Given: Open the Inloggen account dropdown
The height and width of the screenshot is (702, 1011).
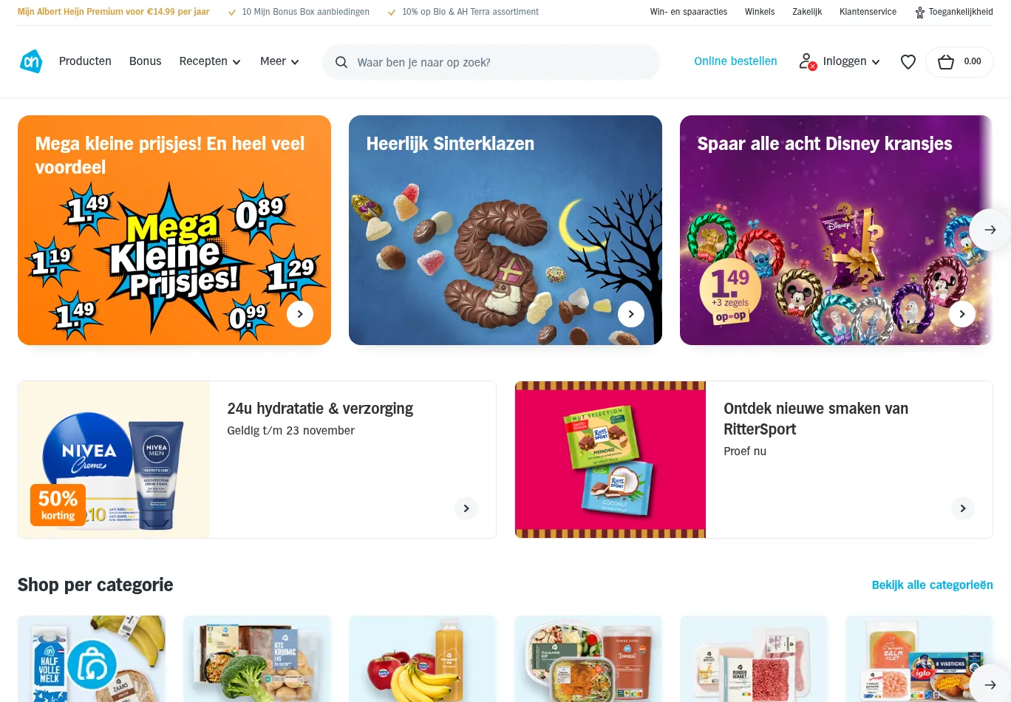Looking at the screenshot, I should pyautogui.click(x=840, y=61).
